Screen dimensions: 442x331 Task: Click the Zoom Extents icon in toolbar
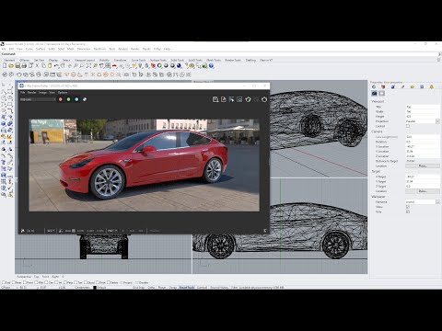click(88, 65)
